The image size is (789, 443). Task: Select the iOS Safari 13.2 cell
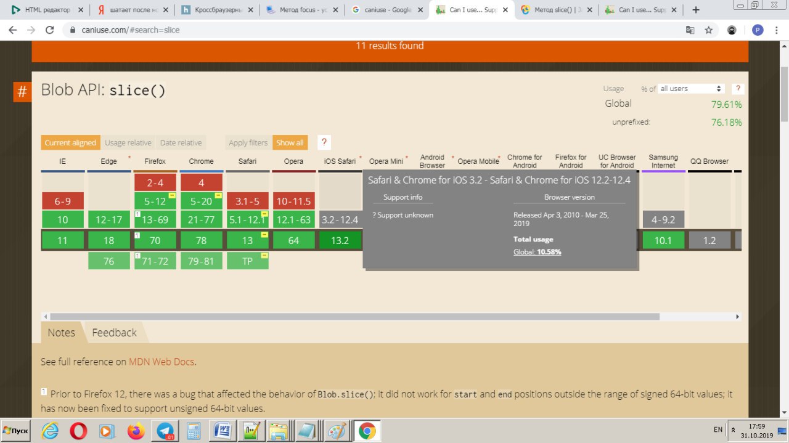click(340, 240)
